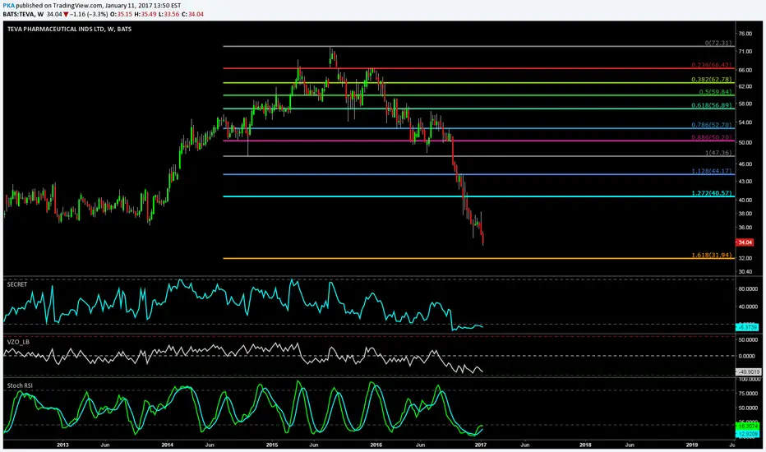Click the 76.00 price scale label

[x=745, y=34]
